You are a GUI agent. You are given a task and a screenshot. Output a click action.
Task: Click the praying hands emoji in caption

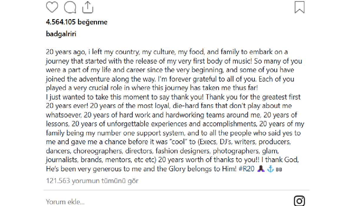(x=261, y=169)
